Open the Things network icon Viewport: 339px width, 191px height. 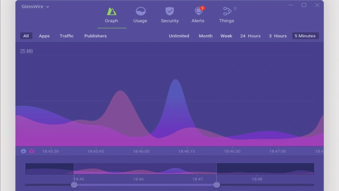[x=227, y=11]
